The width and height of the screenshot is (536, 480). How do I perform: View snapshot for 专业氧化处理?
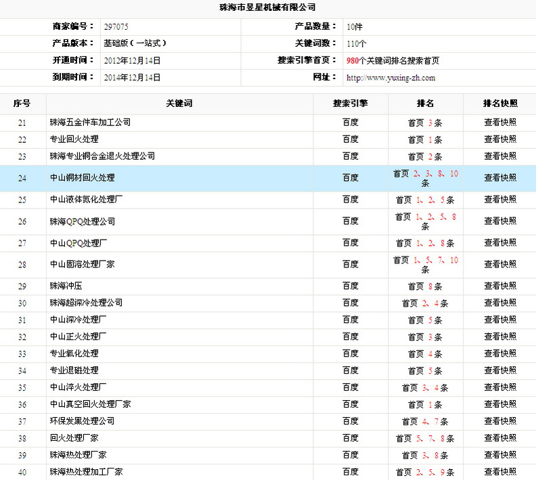(500, 353)
